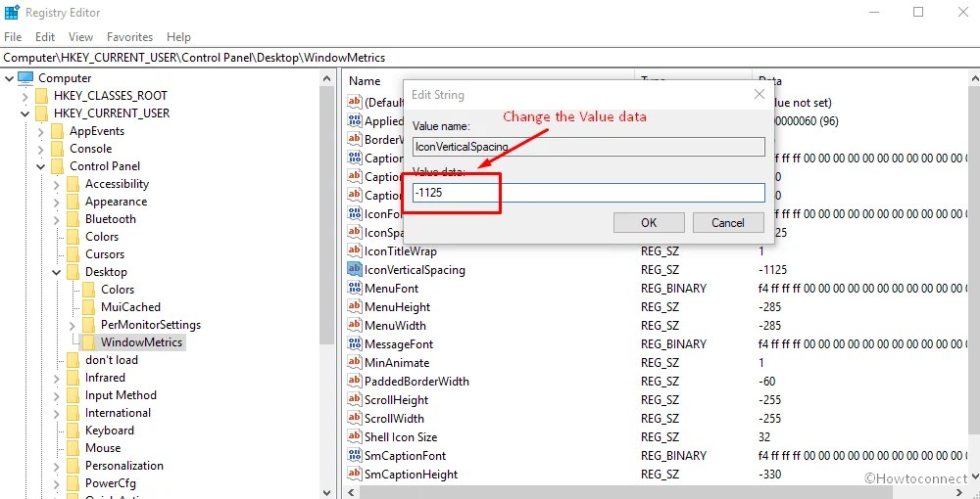980x499 pixels.
Task: Open the Favorites menu
Action: [130, 37]
